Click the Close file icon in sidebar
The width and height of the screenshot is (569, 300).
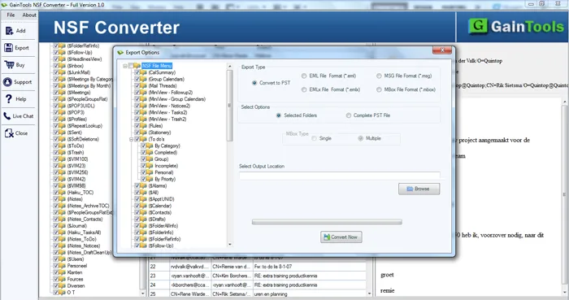[9, 133]
